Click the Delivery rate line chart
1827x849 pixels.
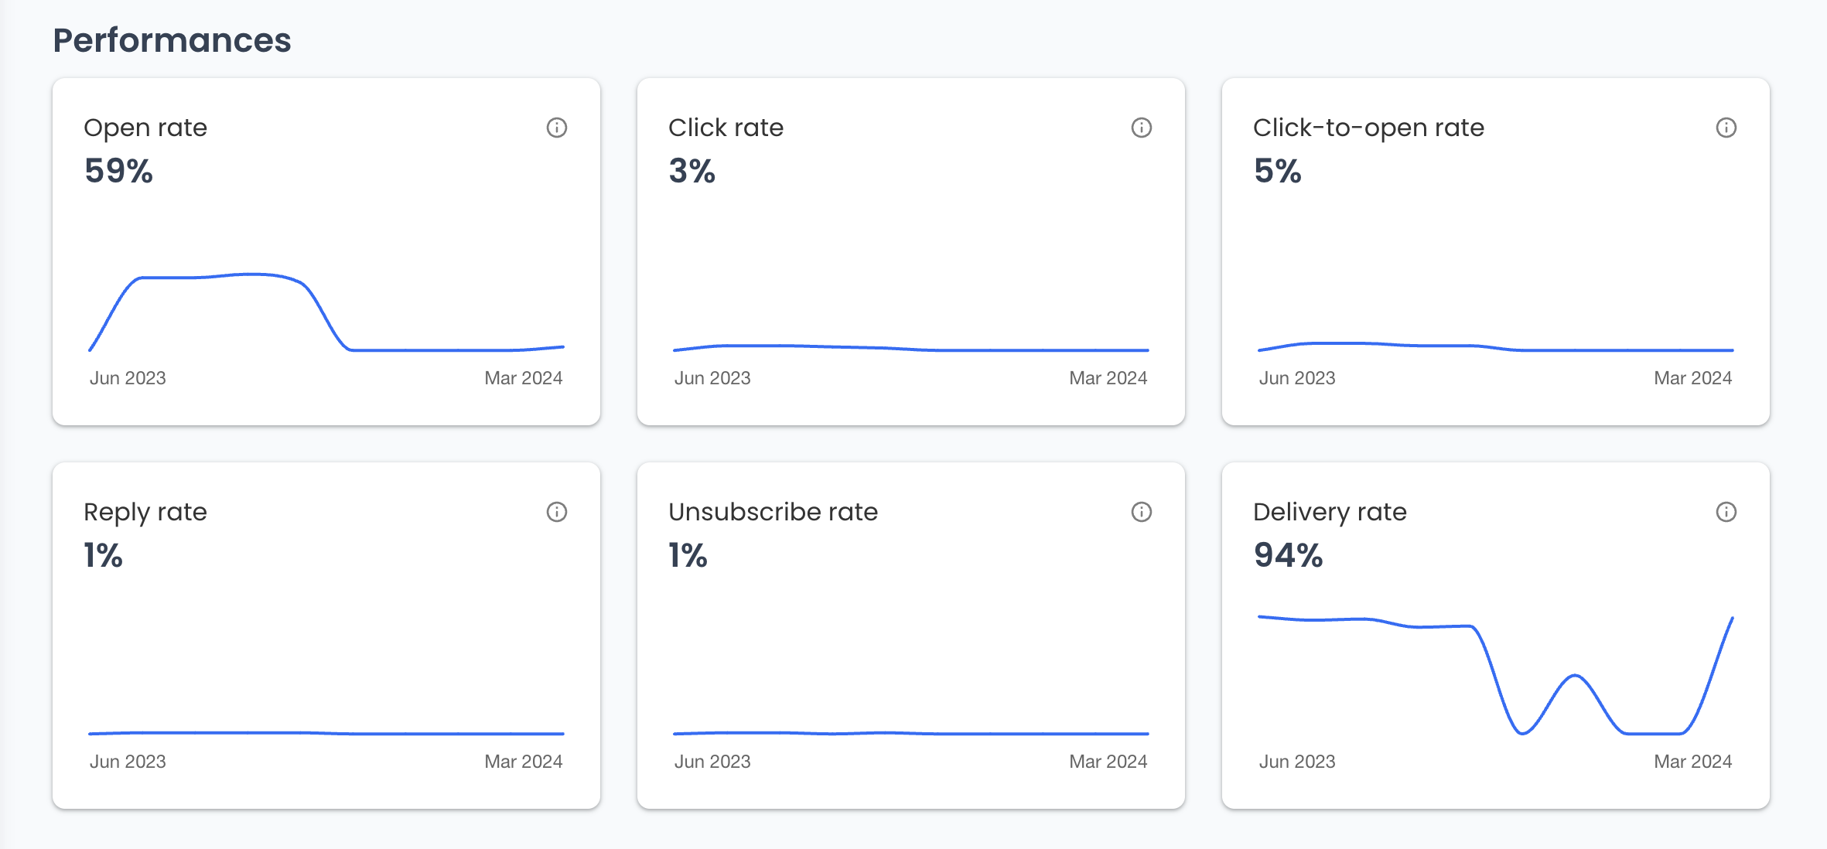pos(1496,675)
